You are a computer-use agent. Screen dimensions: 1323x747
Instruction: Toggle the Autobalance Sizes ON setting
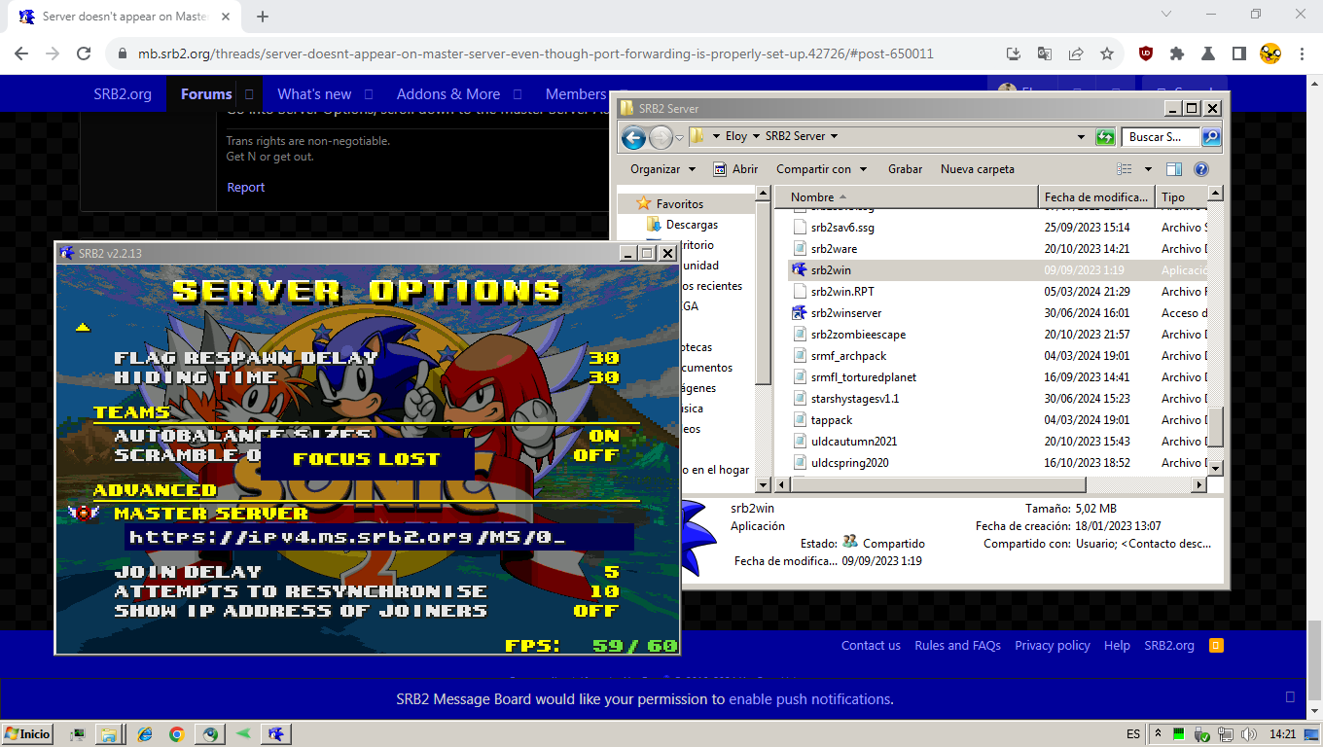pyautogui.click(x=603, y=436)
